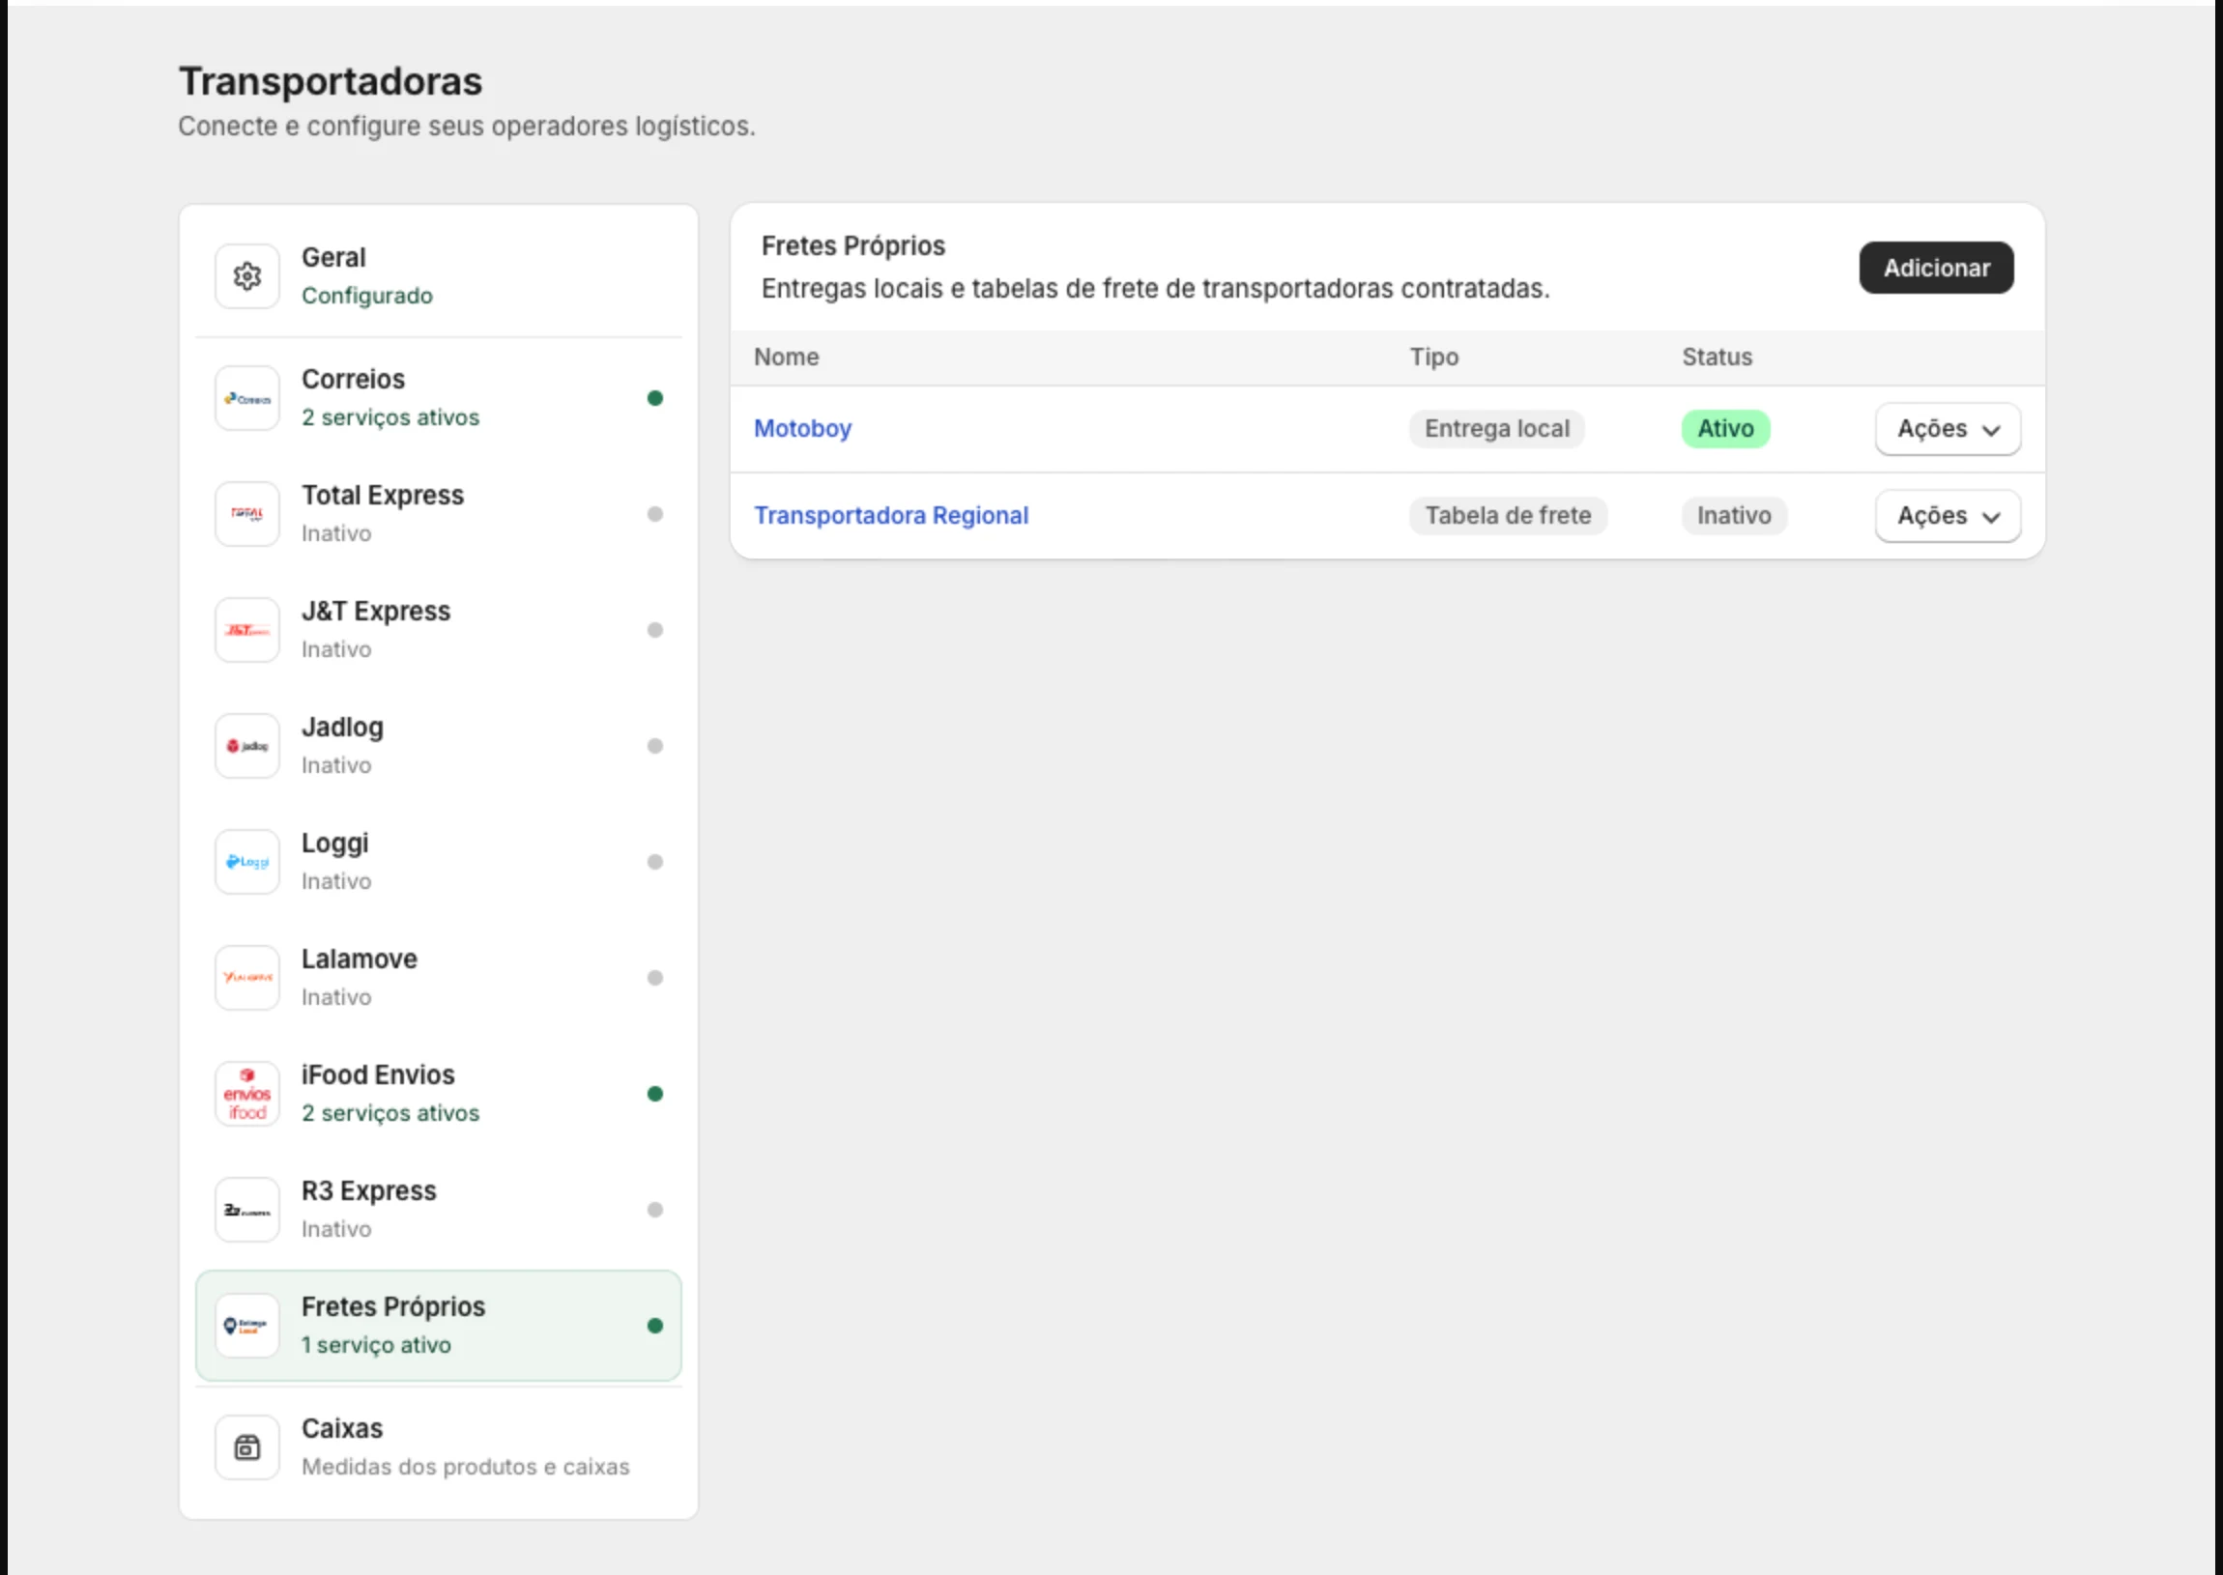The image size is (2223, 1575).
Task: Click the Inativo badge for Transportadora Regional
Action: (x=1734, y=516)
